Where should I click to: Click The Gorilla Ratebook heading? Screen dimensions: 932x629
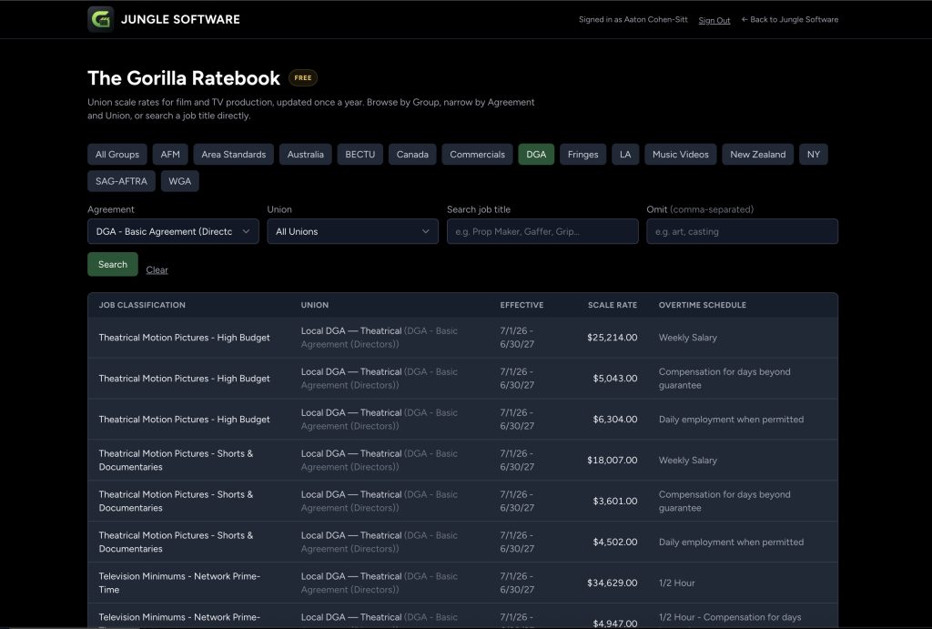click(x=184, y=78)
